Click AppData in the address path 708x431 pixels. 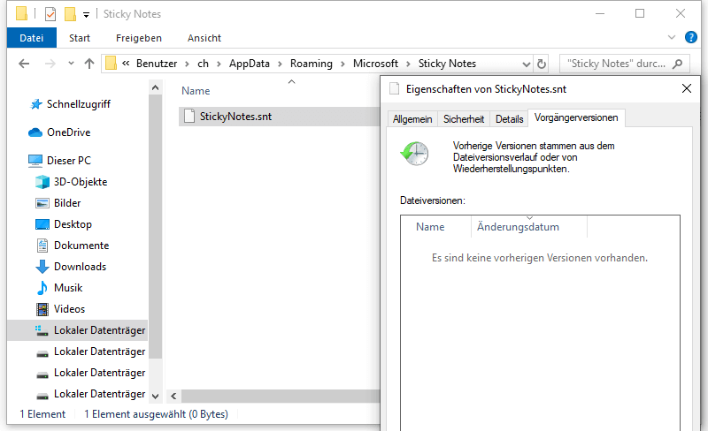click(x=250, y=64)
